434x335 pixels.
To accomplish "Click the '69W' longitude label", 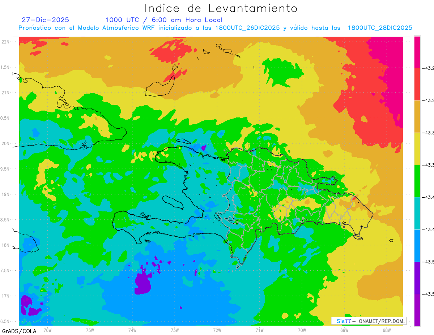I will [344, 330].
